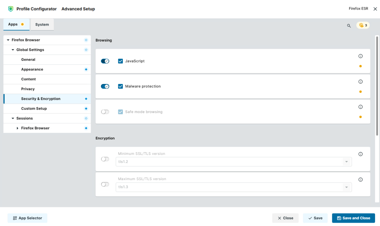Open the Minimum SSL/TLS version dropdown

point(234,162)
